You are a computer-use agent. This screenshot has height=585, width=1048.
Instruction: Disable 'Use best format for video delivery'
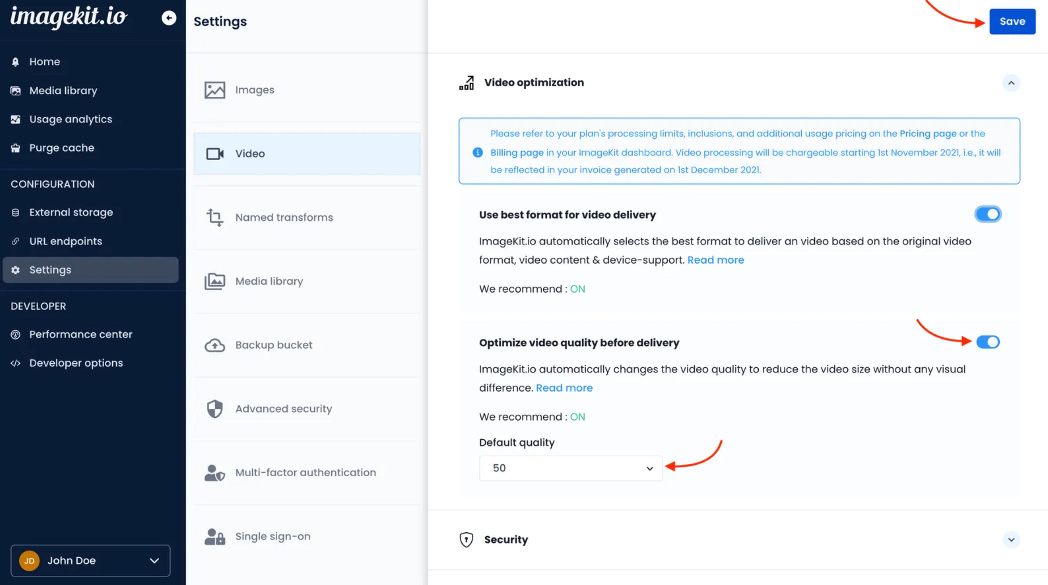tap(988, 214)
